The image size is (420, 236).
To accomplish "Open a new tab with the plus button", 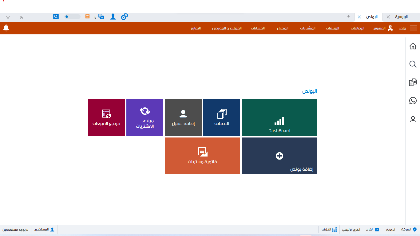I will click(348, 17).
